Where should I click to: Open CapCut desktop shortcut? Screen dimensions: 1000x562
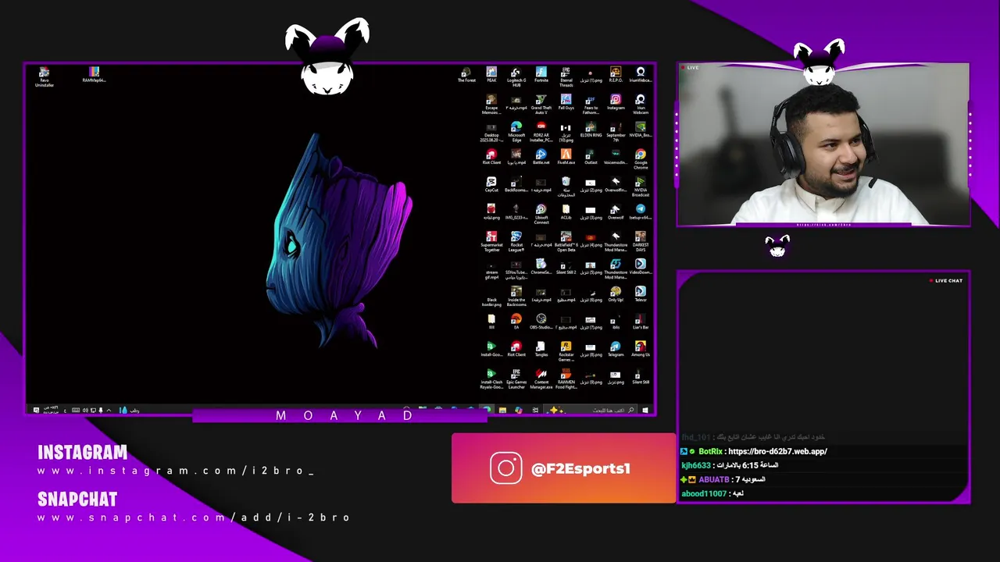(491, 185)
